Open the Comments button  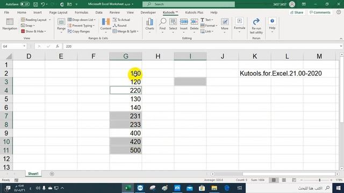tap(320, 12)
